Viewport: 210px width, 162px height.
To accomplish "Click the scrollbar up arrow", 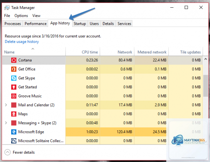I will pyautogui.click(x=205, y=59).
